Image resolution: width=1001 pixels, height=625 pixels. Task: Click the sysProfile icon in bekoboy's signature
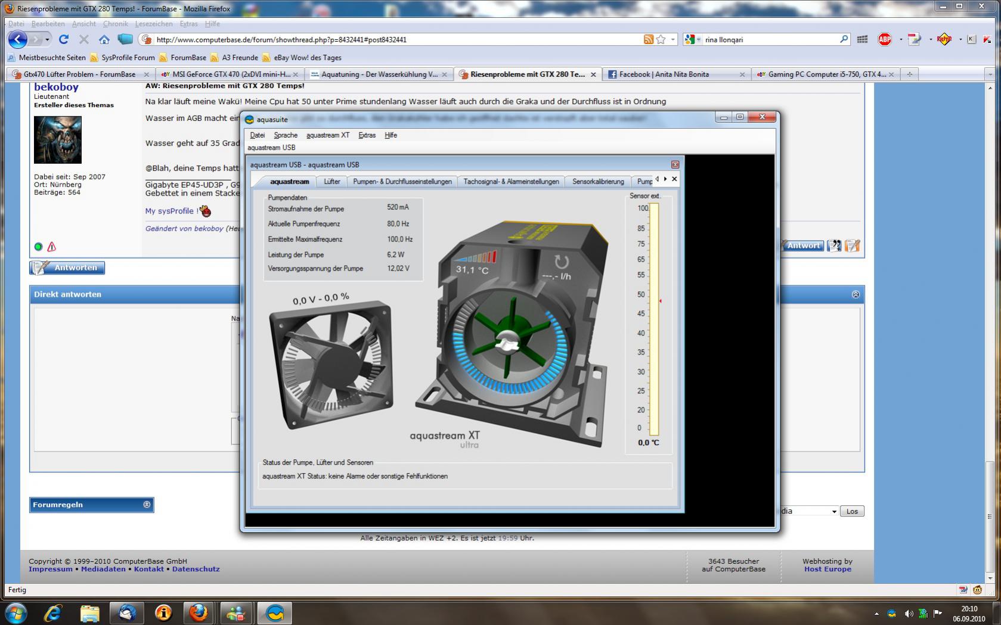click(205, 211)
